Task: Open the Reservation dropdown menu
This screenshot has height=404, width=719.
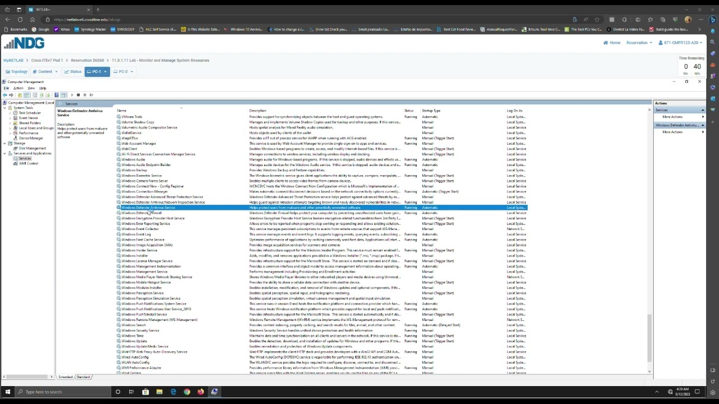Action: [639, 43]
